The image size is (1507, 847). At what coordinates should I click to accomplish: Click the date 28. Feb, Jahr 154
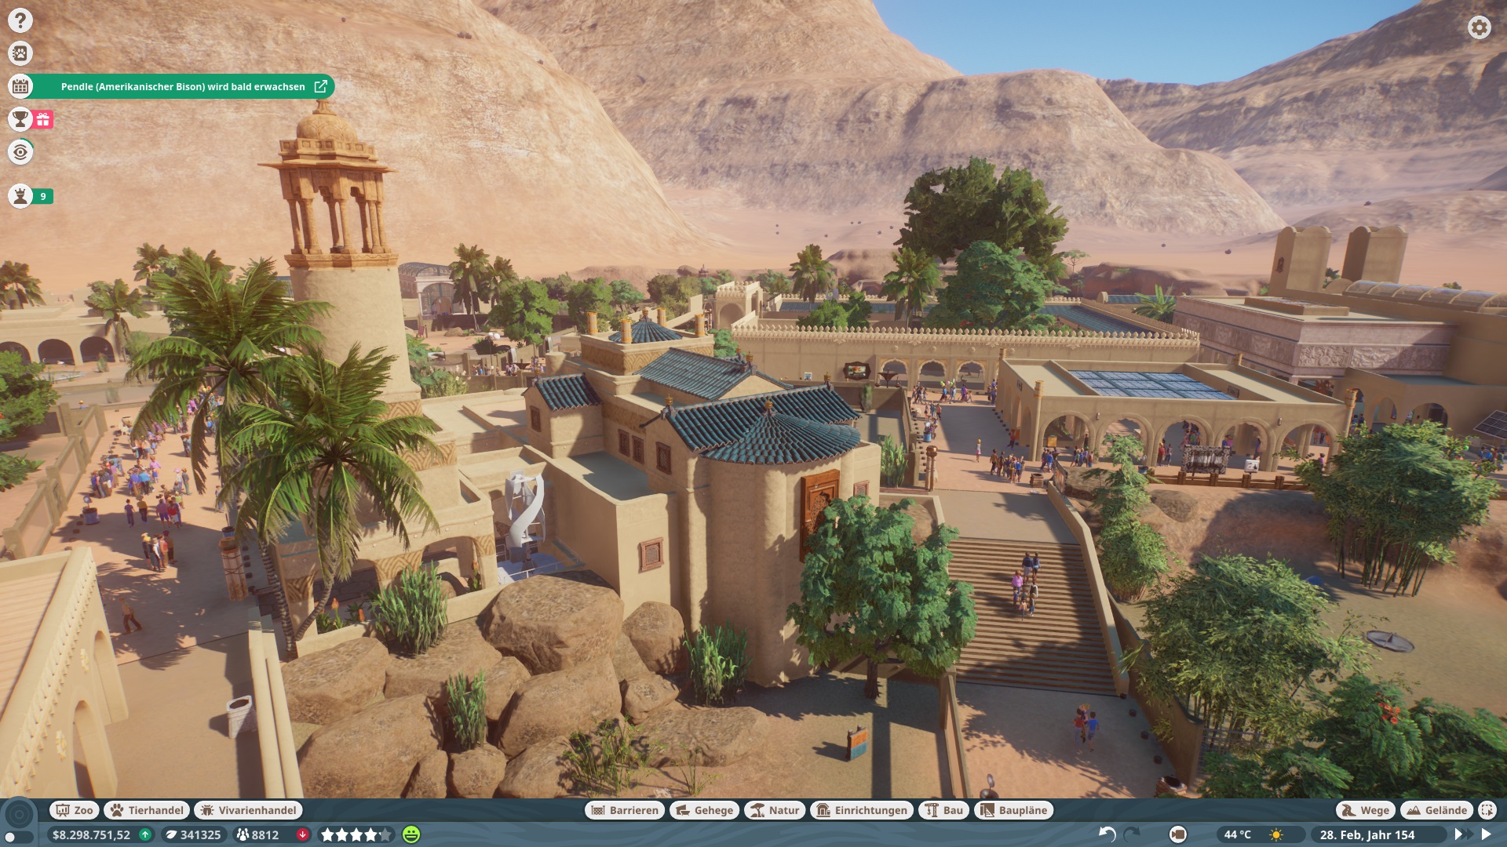(1367, 834)
